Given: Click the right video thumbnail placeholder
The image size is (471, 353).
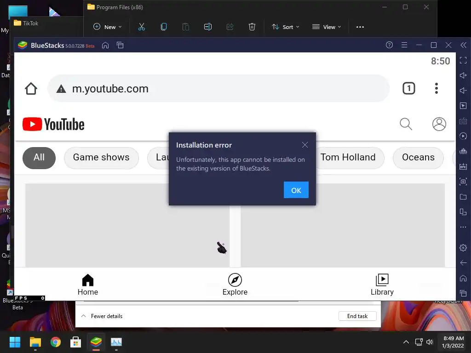Looking at the screenshot, I should point(343,225).
